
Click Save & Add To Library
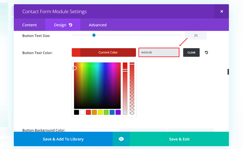tap(63, 139)
